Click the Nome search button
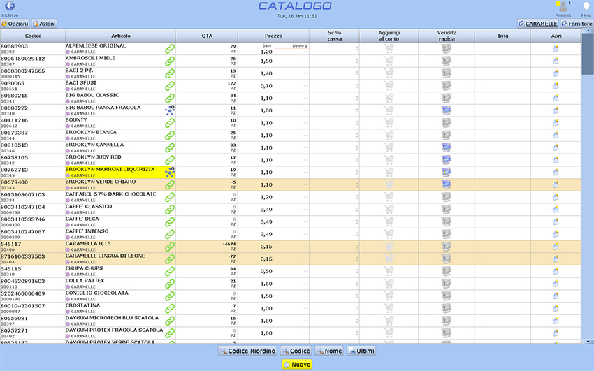This screenshot has width=594, height=371. pyautogui.click(x=328, y=351)
